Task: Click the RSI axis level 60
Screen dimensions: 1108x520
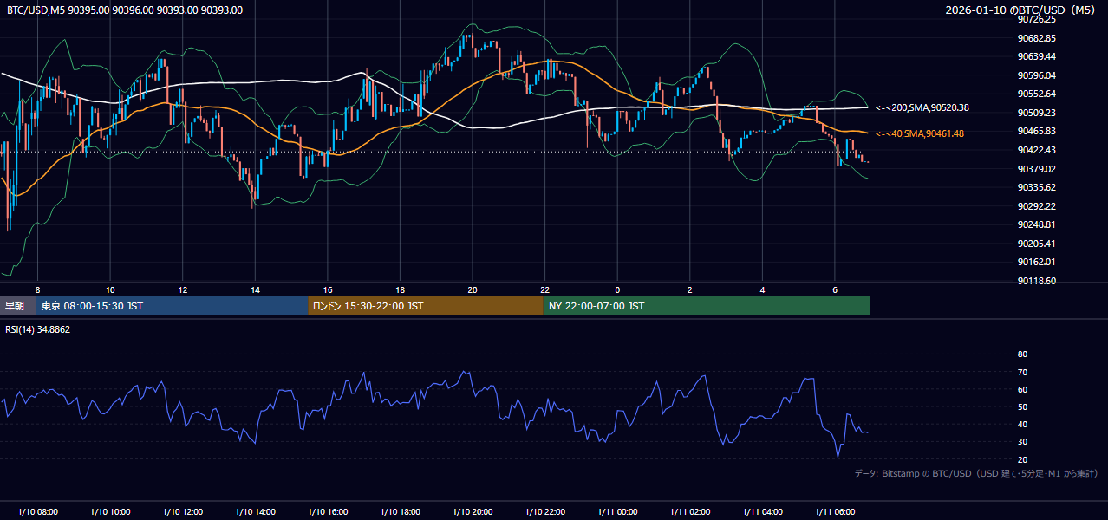Action: coord(1022,389)
